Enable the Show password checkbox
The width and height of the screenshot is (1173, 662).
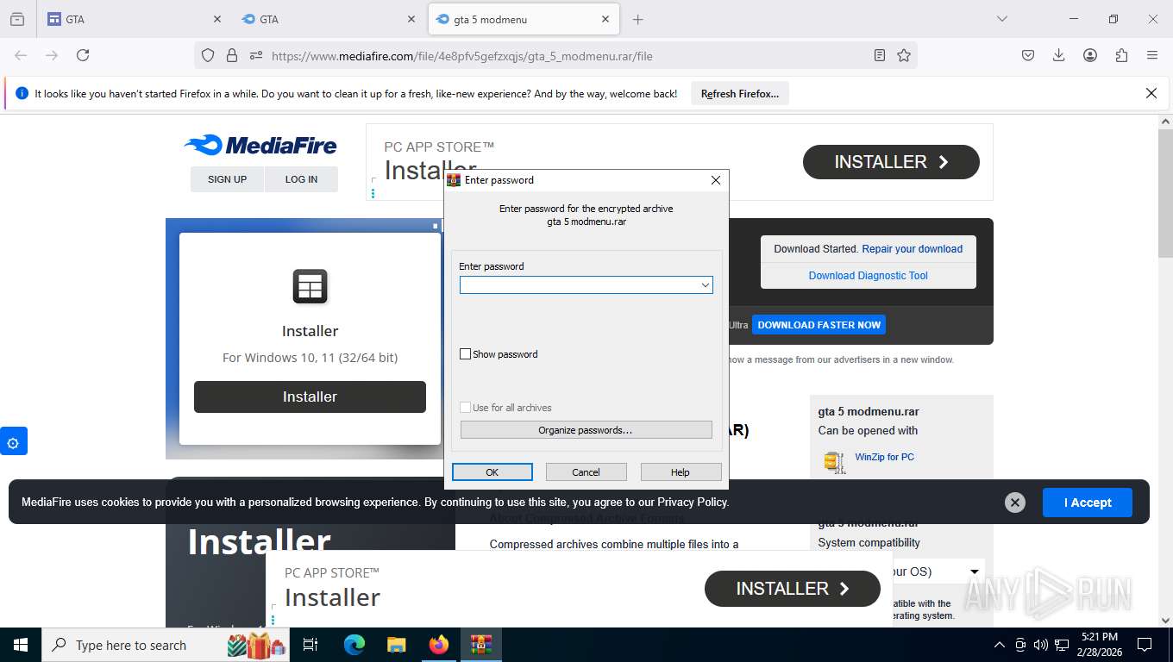pyautogui.click(x=466, y=354)
